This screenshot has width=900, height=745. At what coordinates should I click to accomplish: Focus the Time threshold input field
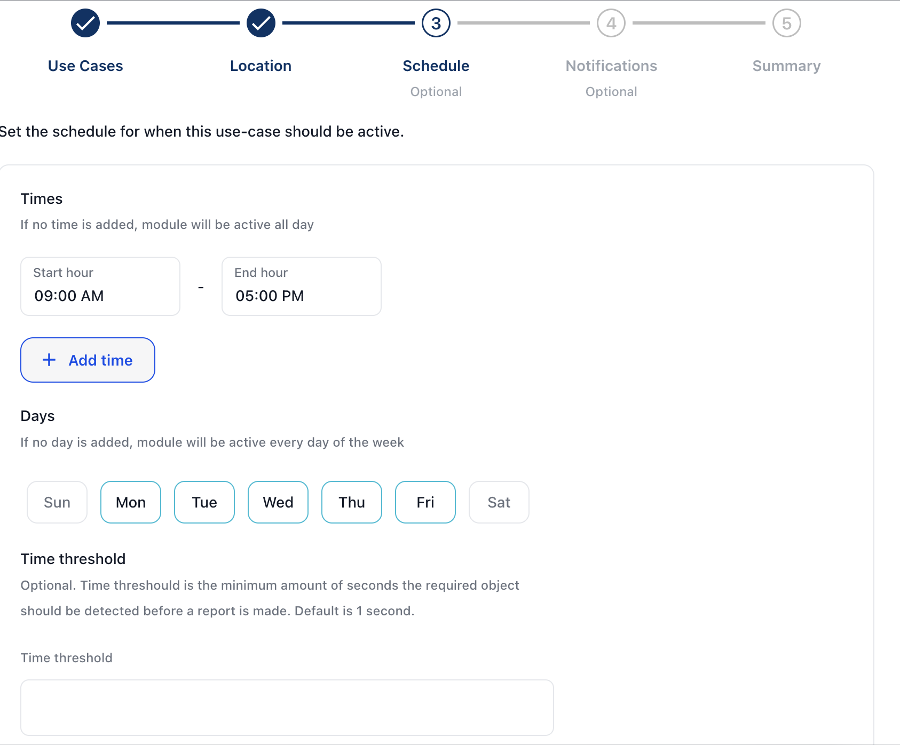(287, 708)
